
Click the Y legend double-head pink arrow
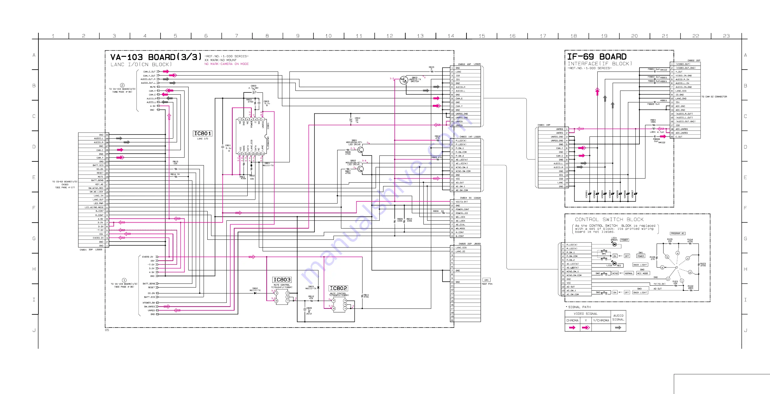pos(586,328)
